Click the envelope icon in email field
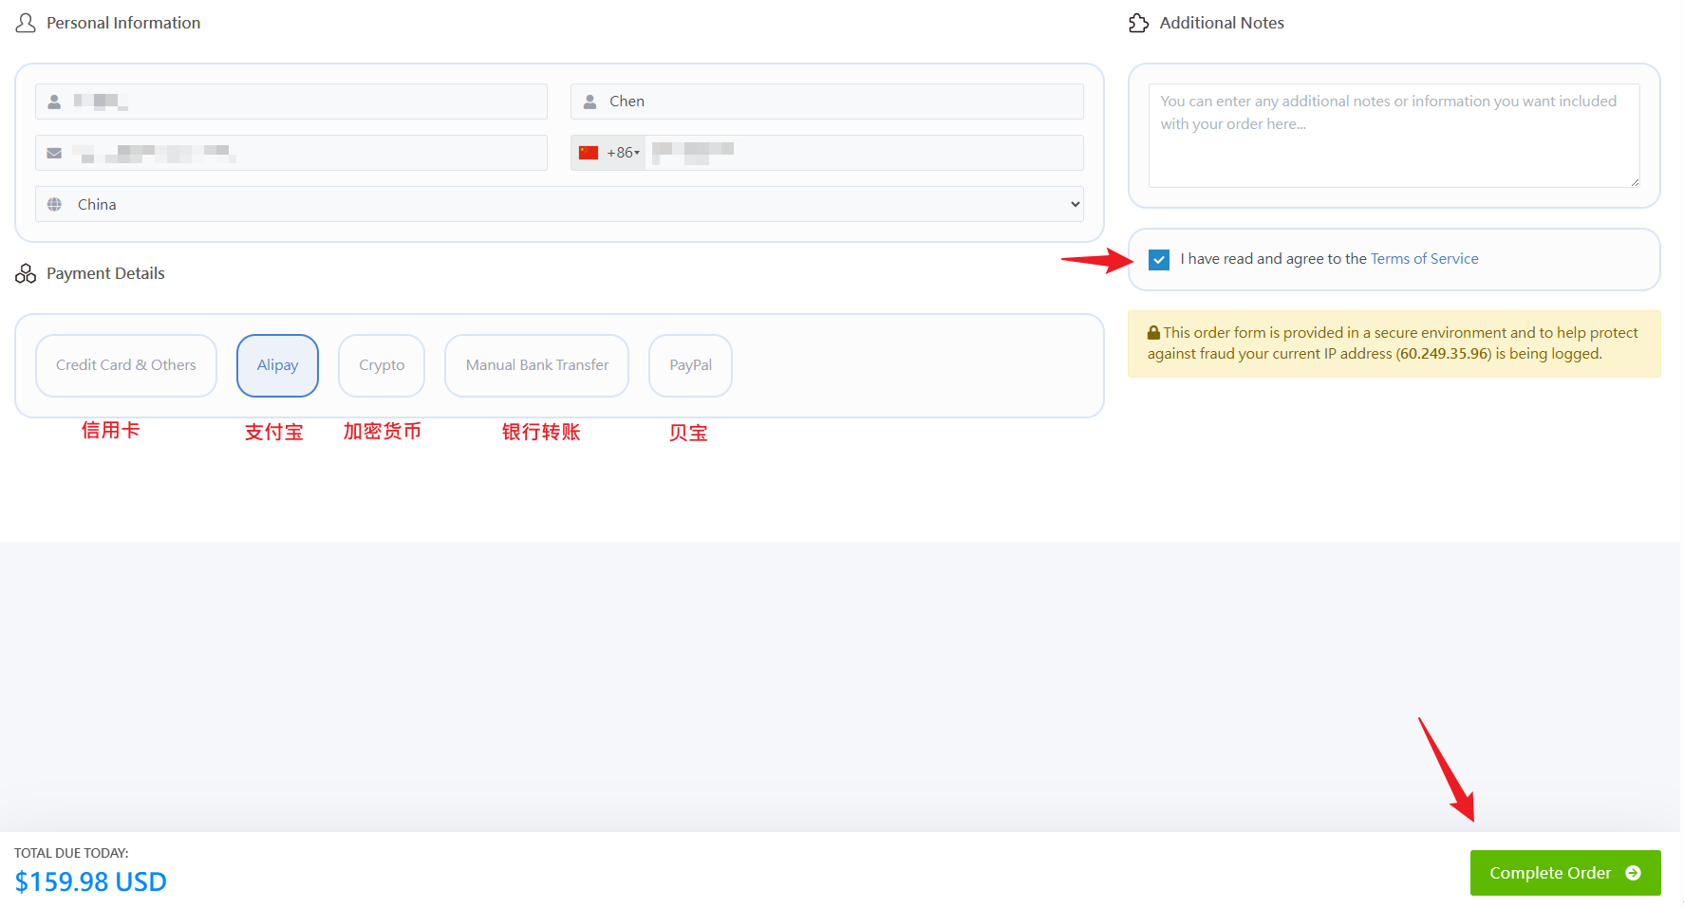Viewport: 1684px width, 908px height. 54,153
